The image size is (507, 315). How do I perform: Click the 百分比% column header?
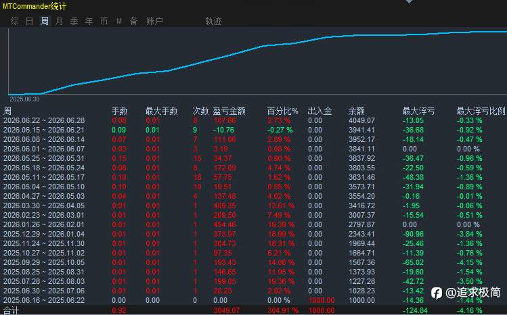point(282,111)
